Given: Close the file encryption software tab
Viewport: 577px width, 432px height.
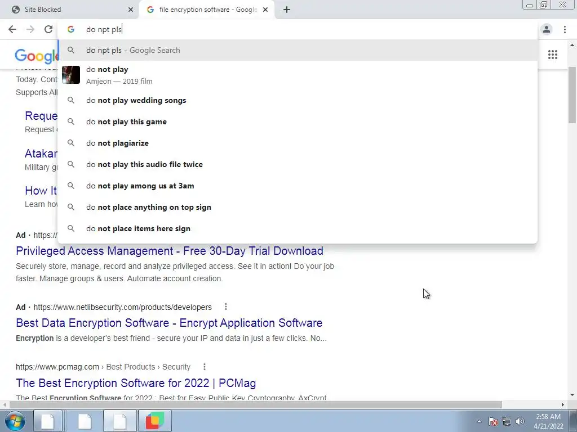Looking at the screenshot, I should coord(265,10).
